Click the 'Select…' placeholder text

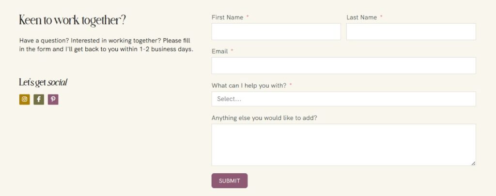[x=229, y=99]
